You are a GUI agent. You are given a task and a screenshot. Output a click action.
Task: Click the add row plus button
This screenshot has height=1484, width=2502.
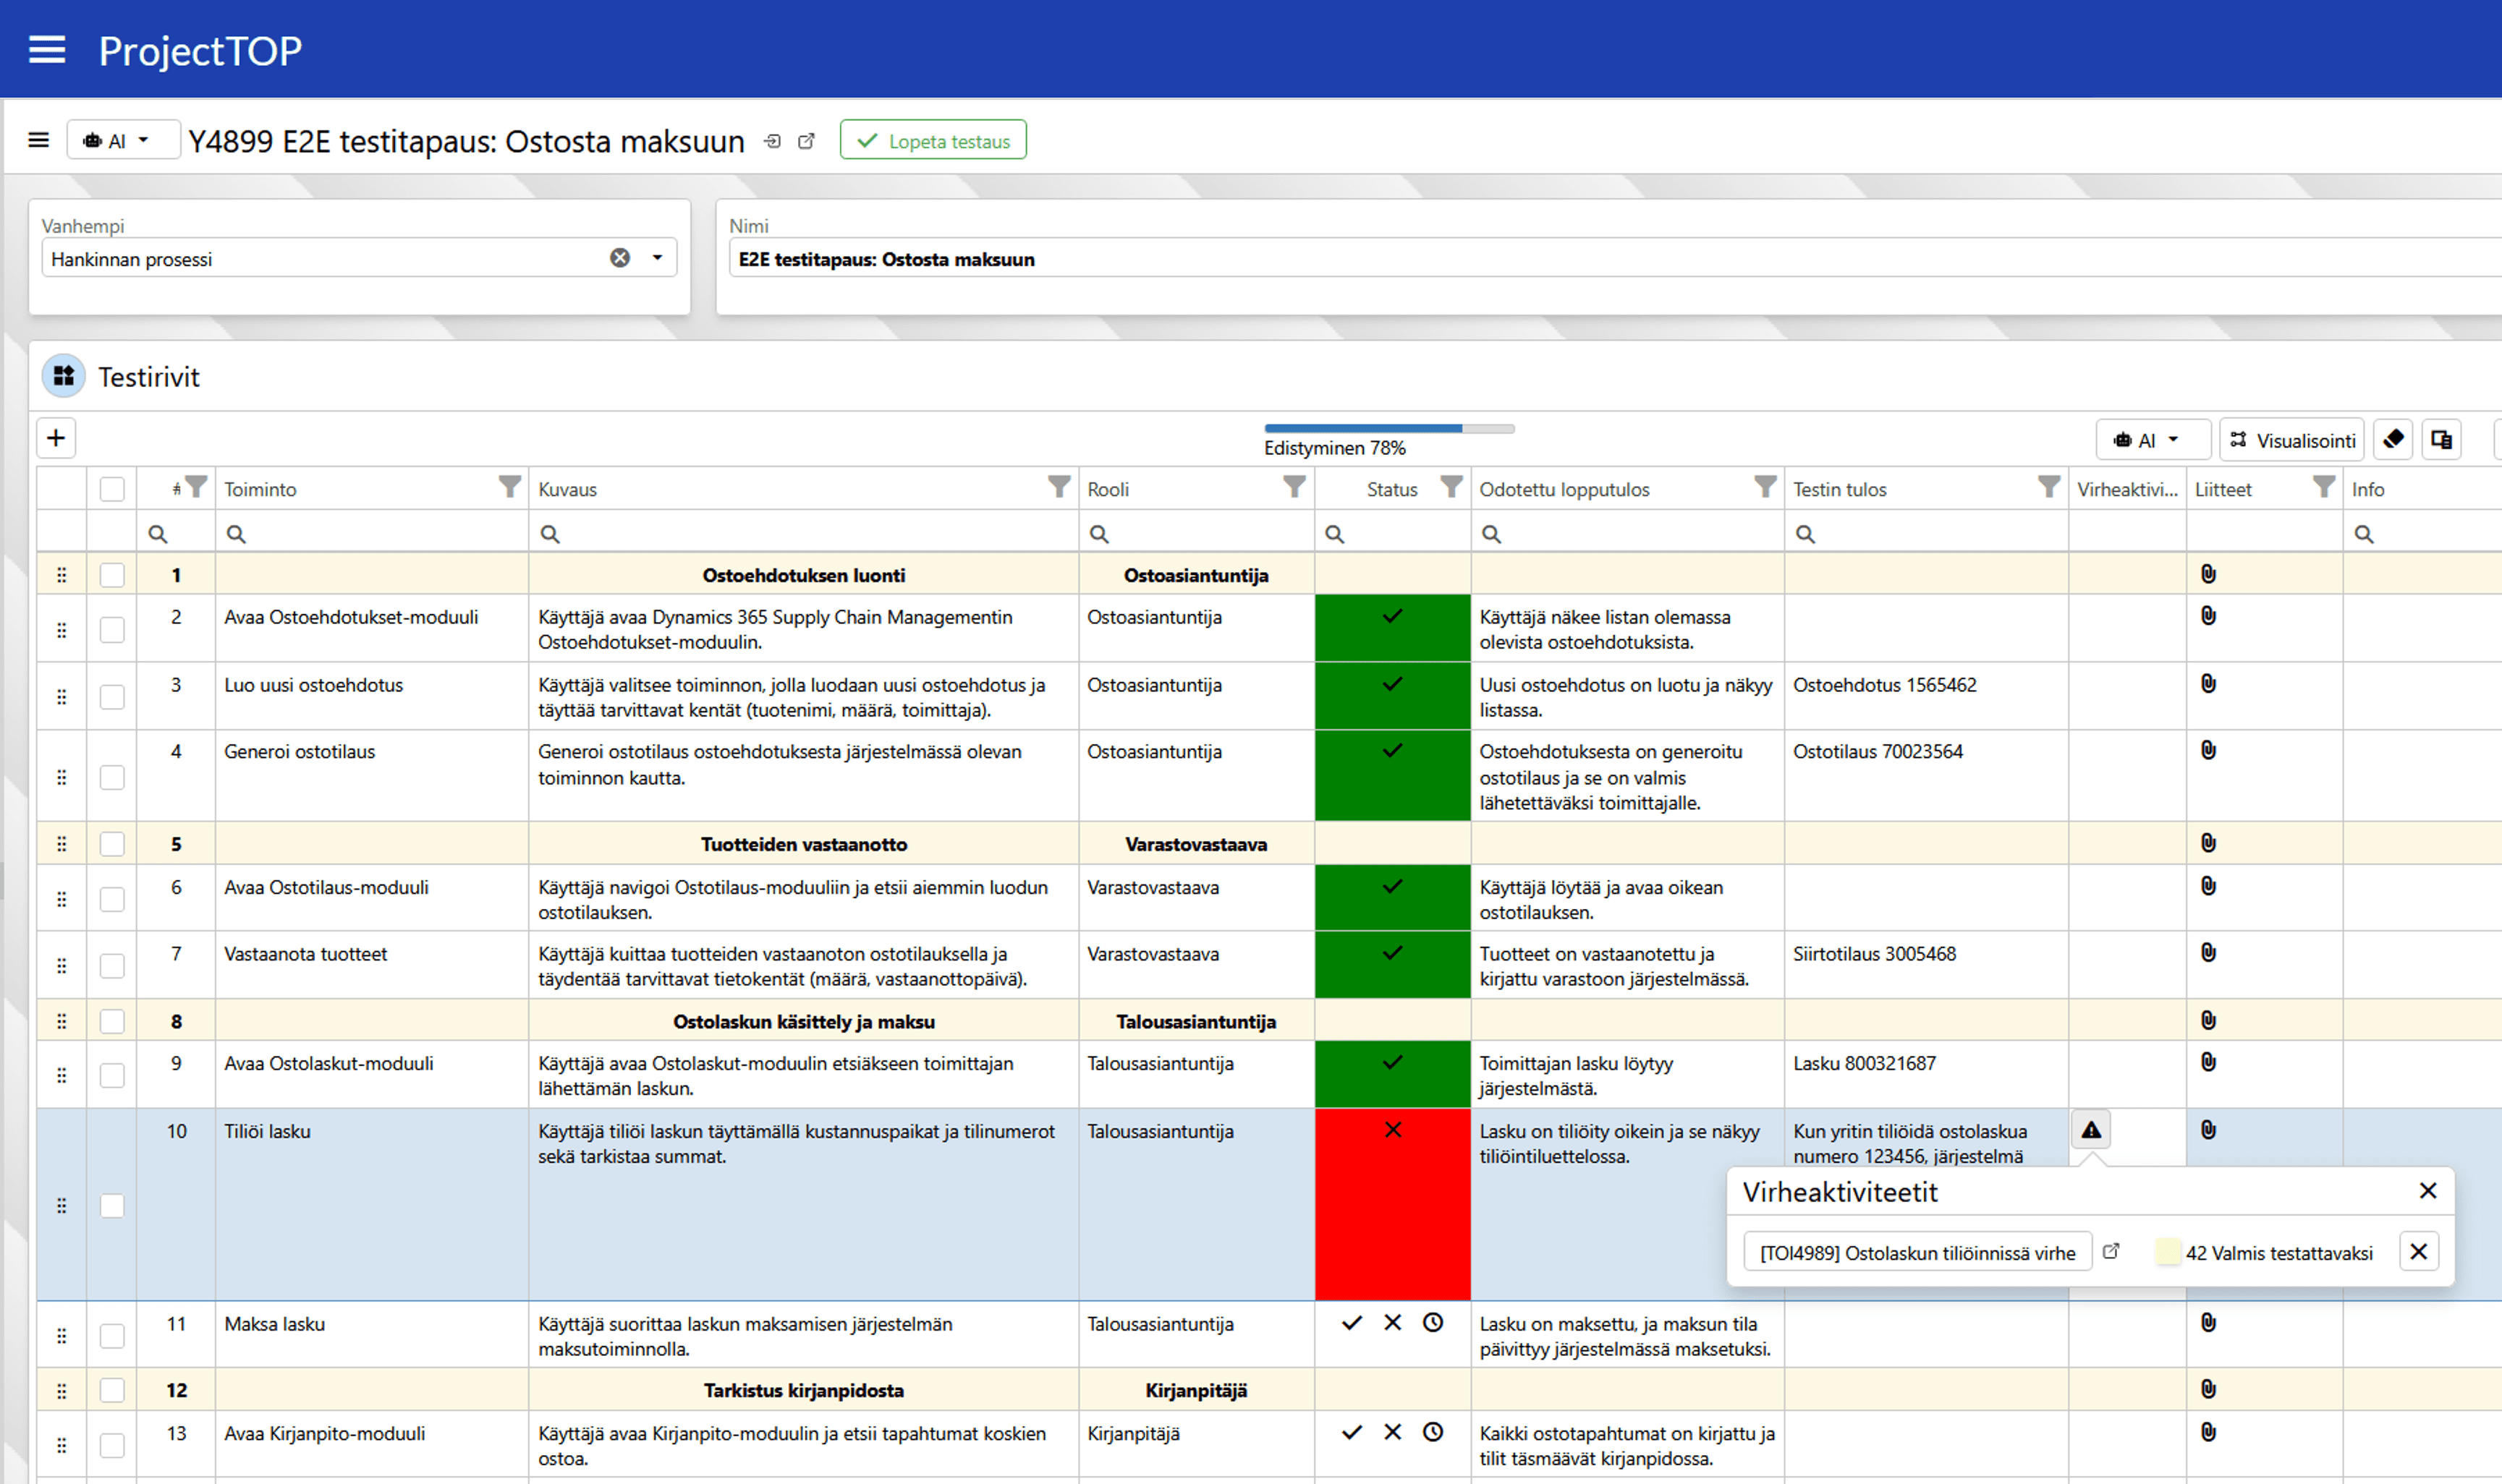click(x=56, y=438)
